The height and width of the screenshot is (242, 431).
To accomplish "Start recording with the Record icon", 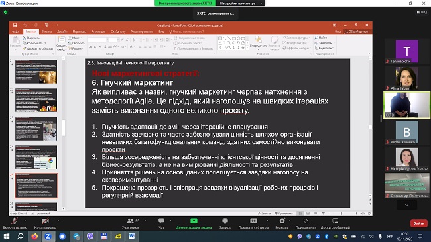I will (x=225, y=221).
